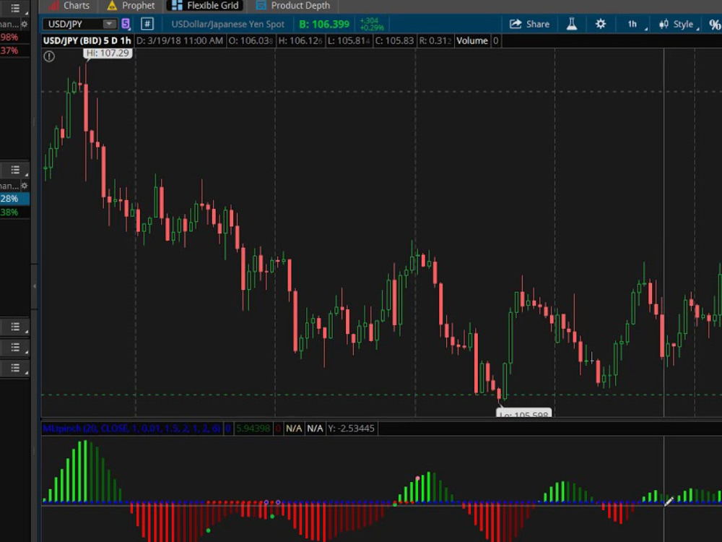Click the R: 0.312 range value
The width and height of the screenshot is (722, 542).
tap(435, 40)
